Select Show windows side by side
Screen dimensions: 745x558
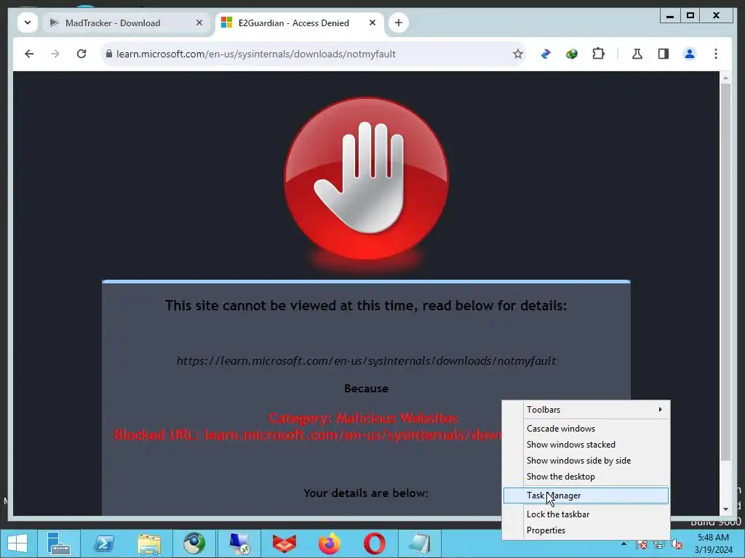click(586, 461)
